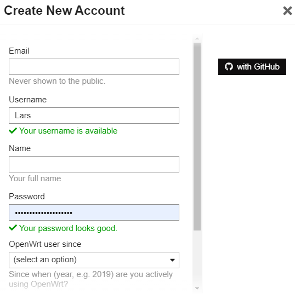Image resolution: width=295 pixels, height=294 pixels.
Task: Click the scrollbar thumb in form
Action: 197,136
